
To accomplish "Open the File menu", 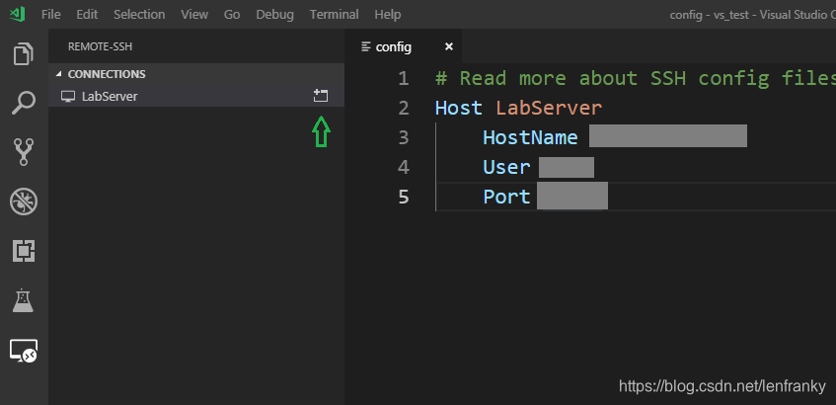I will click(50, 15).
